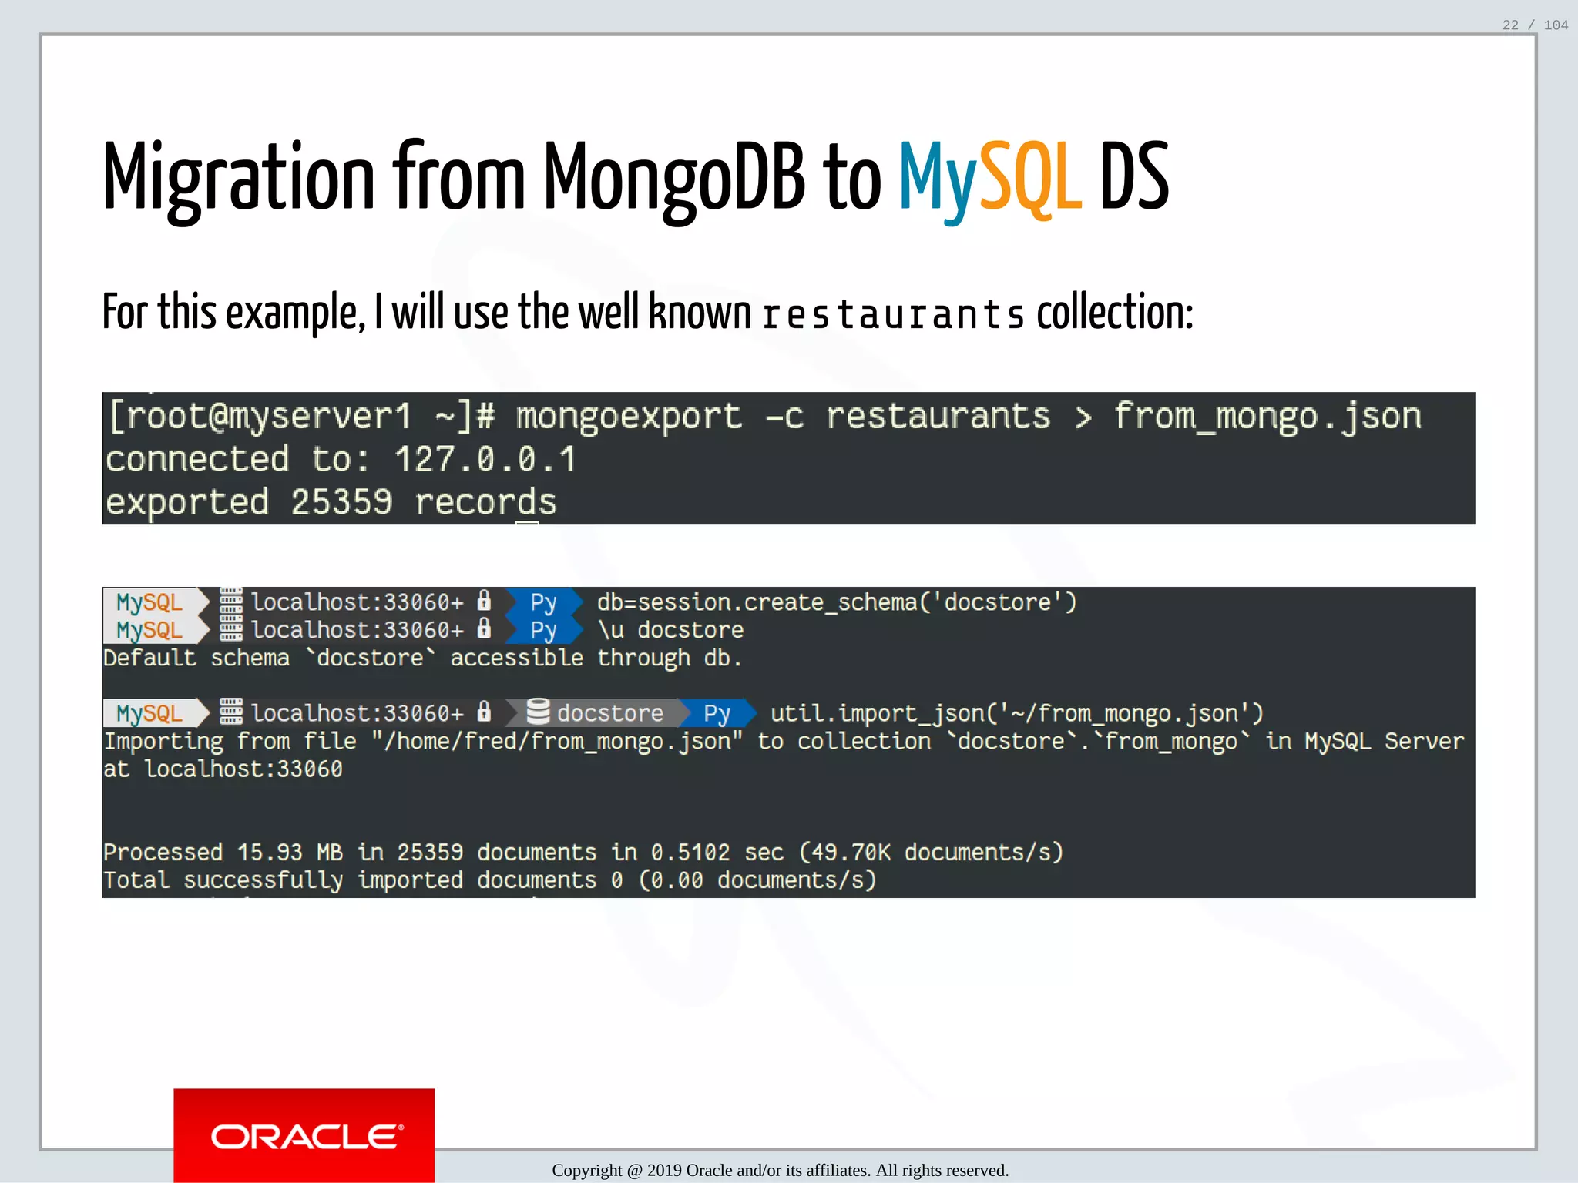Screen dimensions: 1578x1183
Task: Click the \u docstore command text
Action: 670,630
